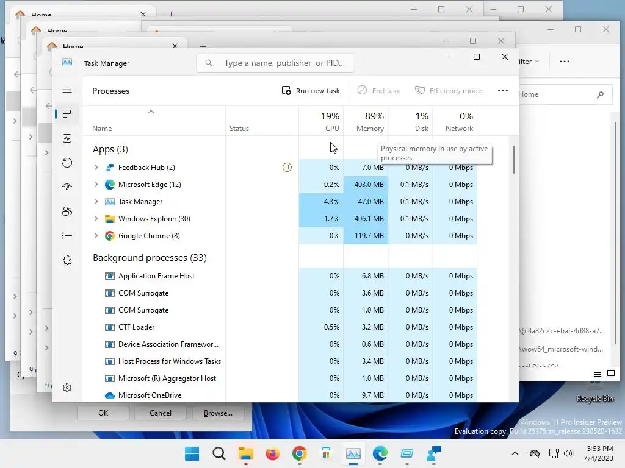Click the End task button
The width and height of the screenshot is (625, 468).
378,91
